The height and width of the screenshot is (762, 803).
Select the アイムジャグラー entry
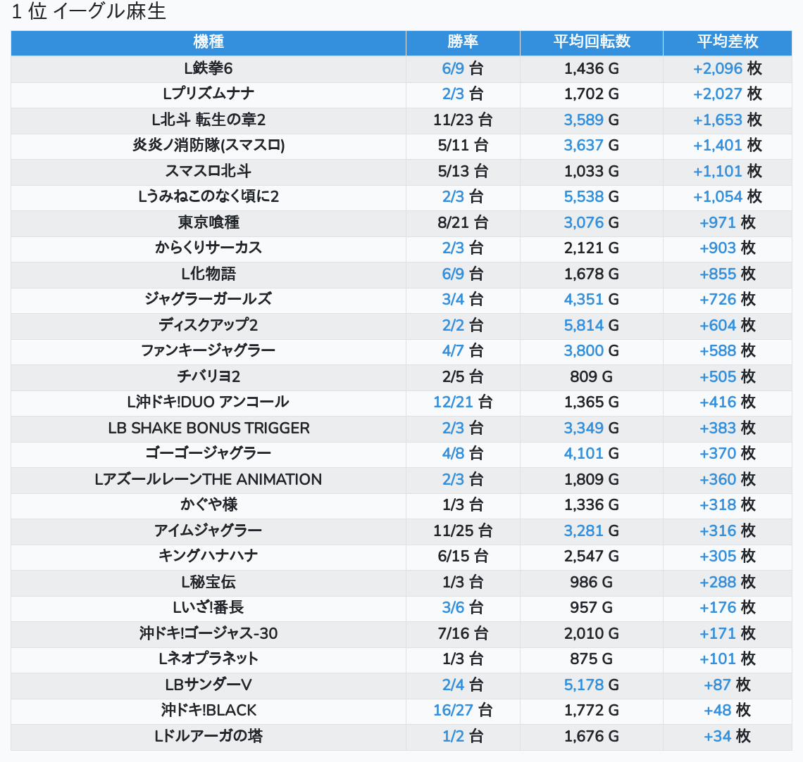[x=208, y=531]
